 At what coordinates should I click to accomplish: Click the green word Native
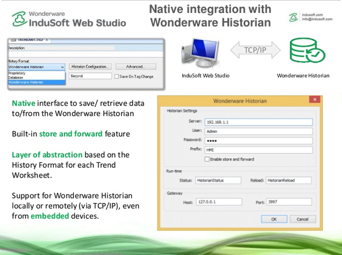coord(24,103)
